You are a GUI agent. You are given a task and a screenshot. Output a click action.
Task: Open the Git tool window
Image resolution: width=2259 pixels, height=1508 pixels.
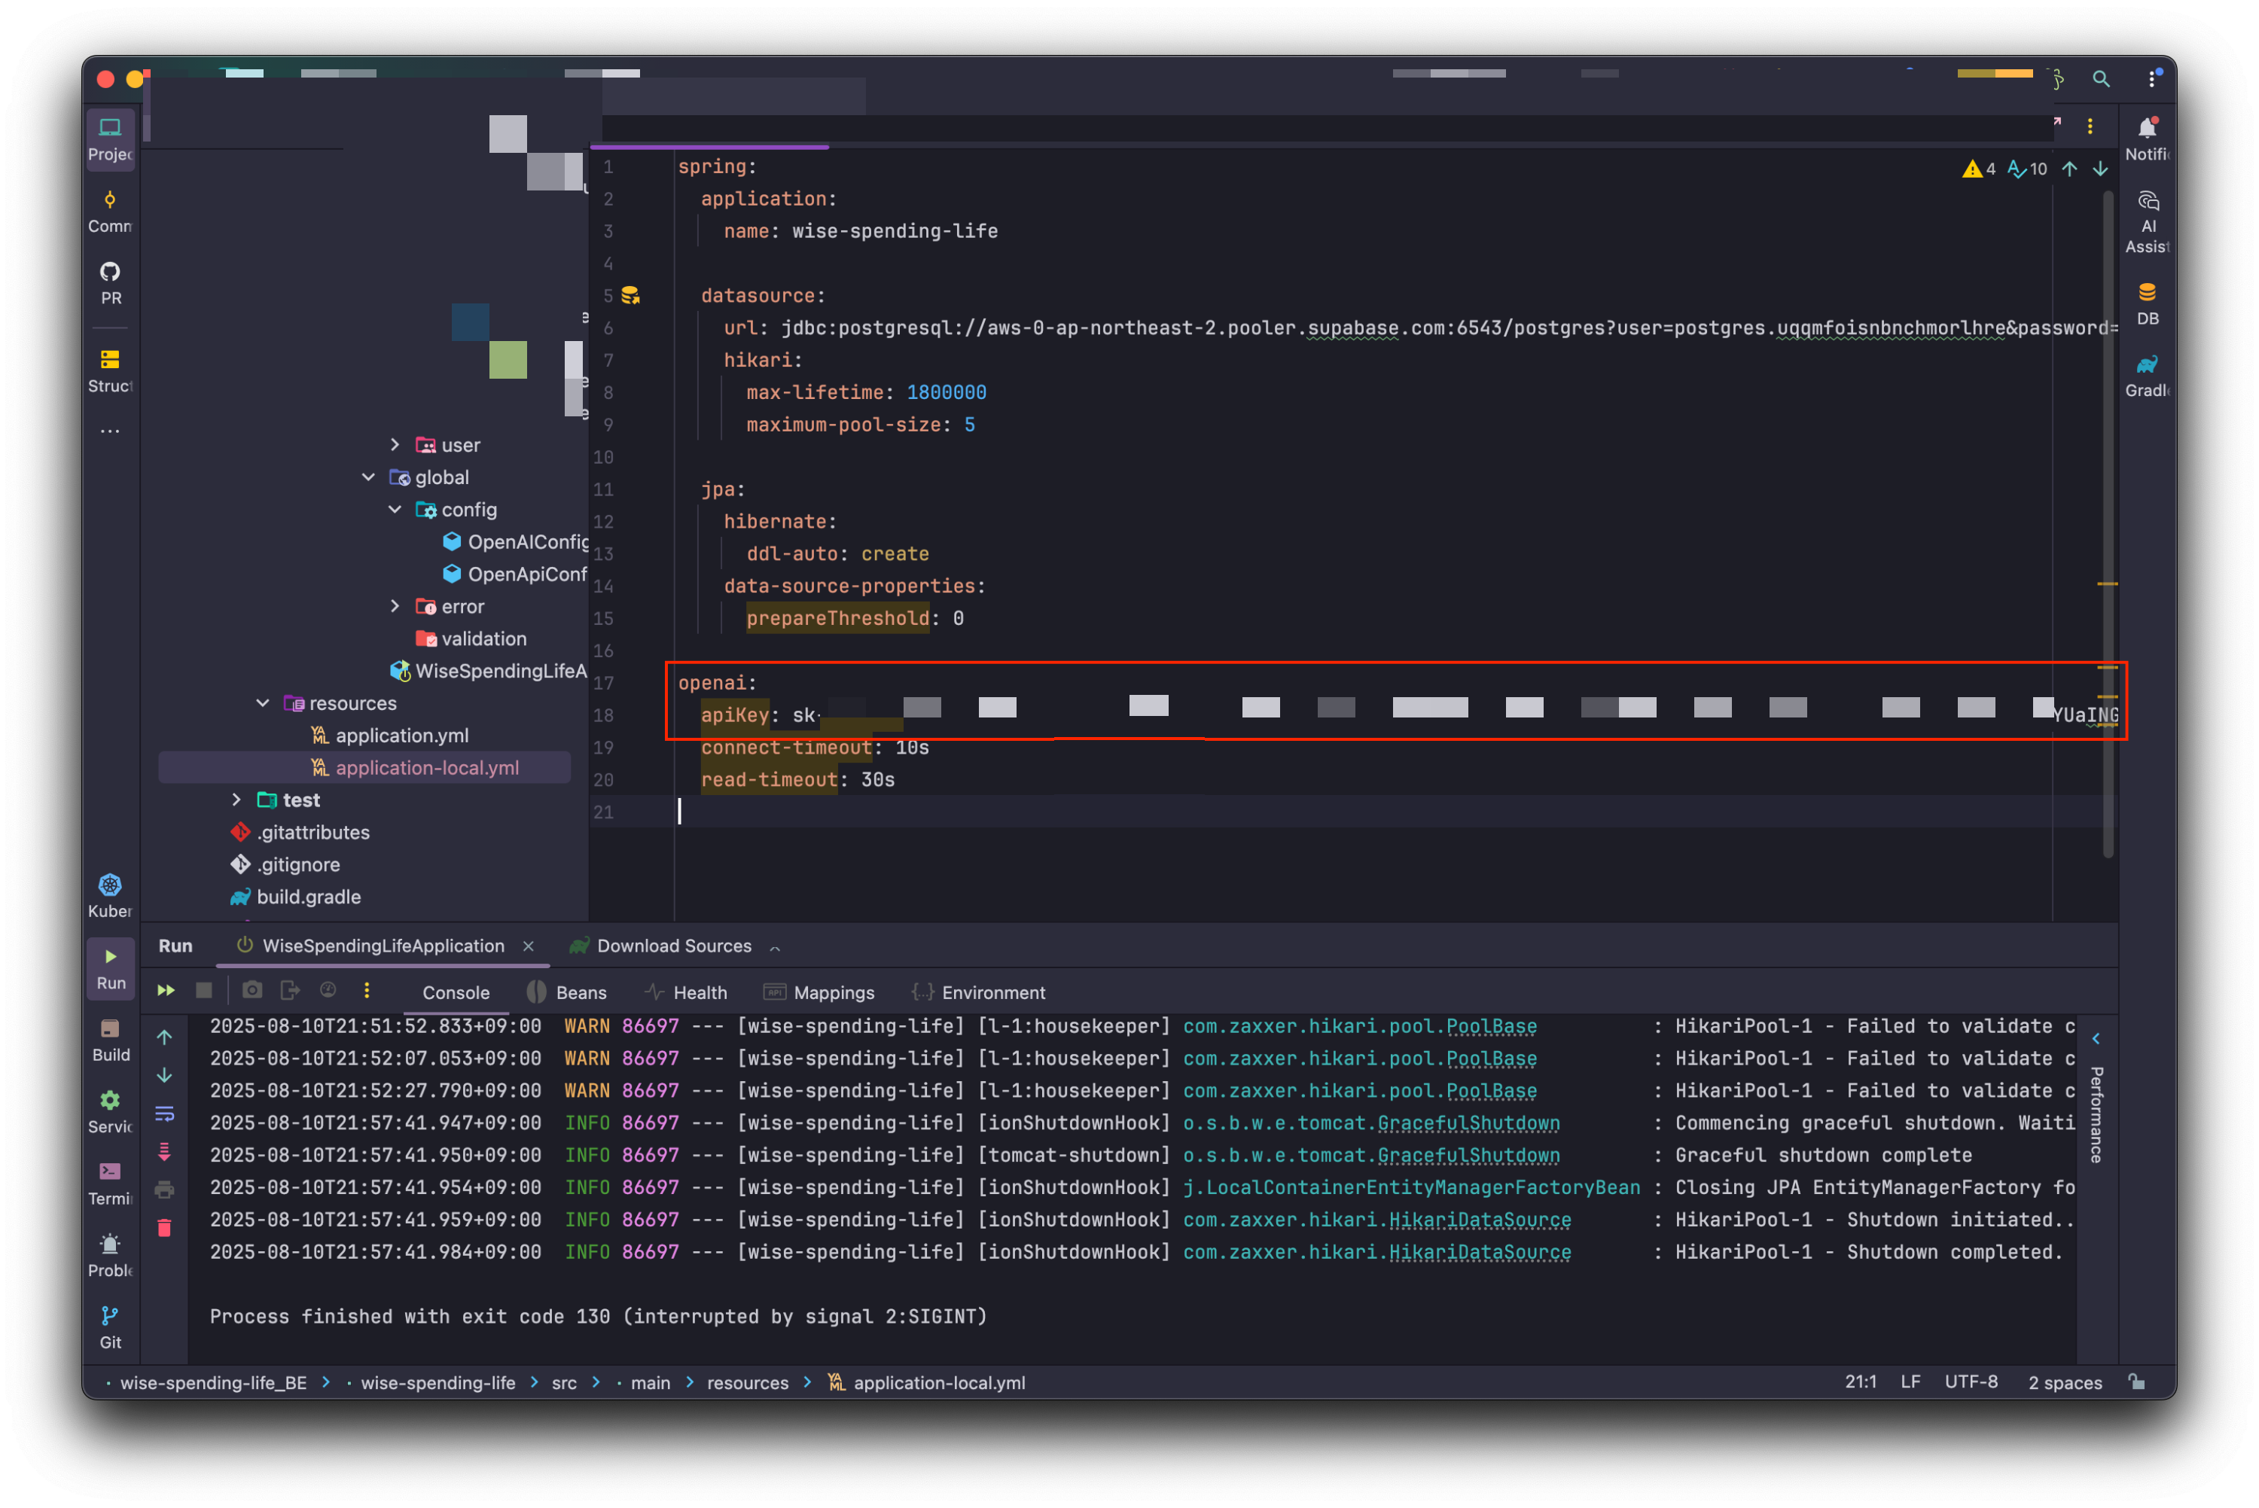click(x=110, y=1328)
